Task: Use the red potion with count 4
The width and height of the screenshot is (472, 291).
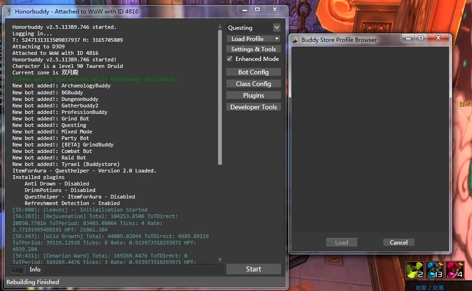Action: tap(455, 270)
